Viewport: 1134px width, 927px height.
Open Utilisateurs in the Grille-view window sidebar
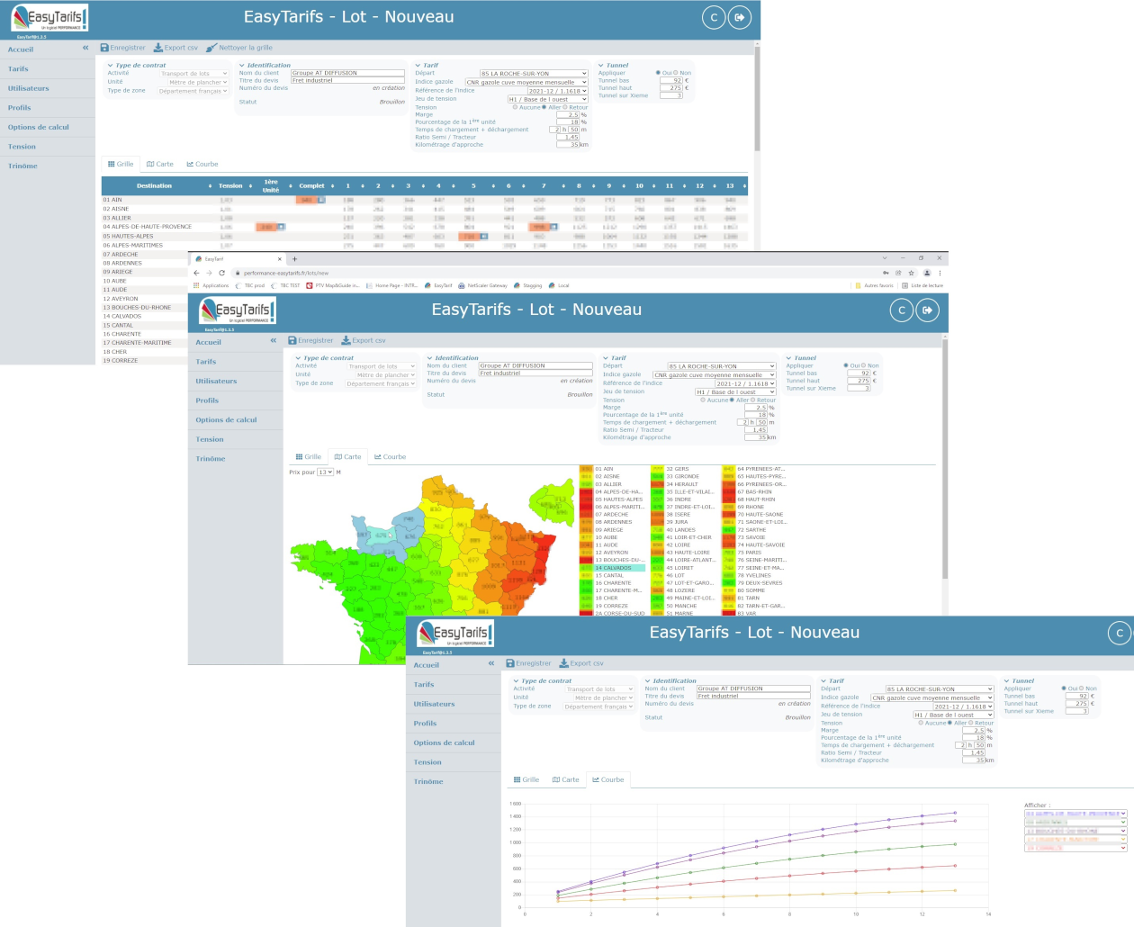pos(29,88)
